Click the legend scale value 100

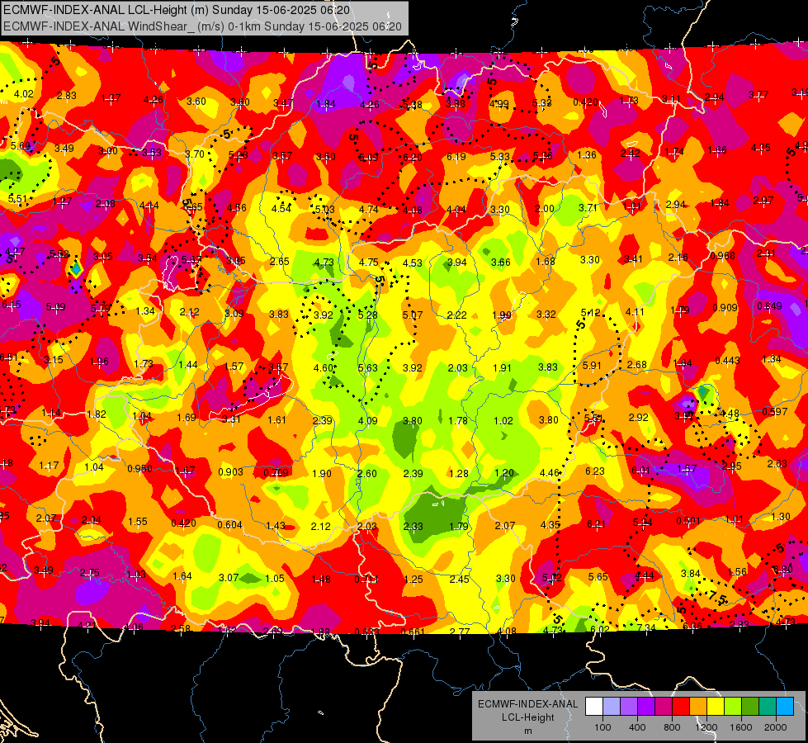[602, 727]
